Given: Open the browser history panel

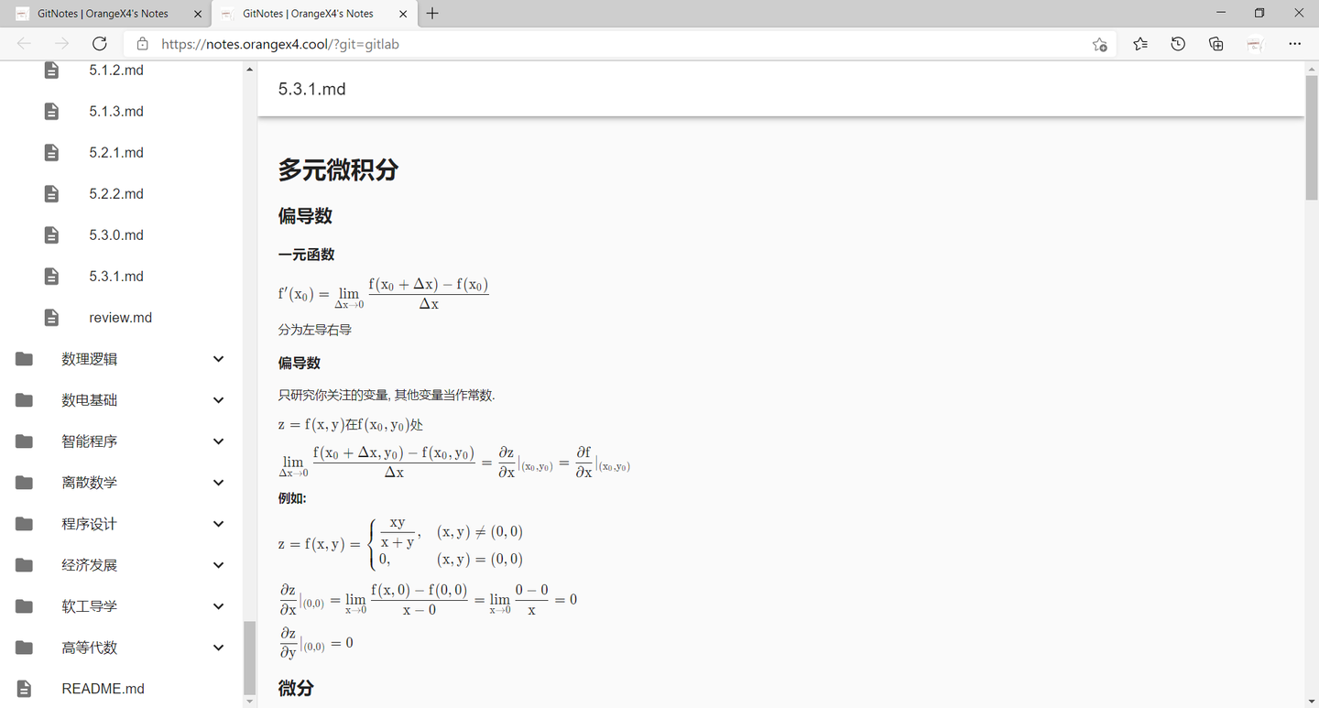Looking at the screenshot, I should coord(1178,43).
